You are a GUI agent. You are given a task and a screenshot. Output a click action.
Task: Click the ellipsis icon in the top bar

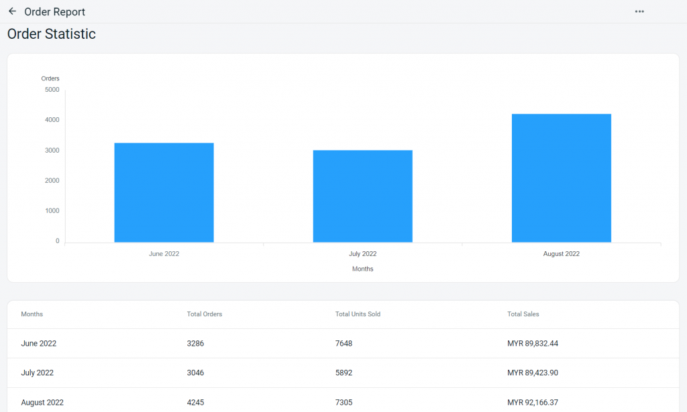tap(639, 11)
